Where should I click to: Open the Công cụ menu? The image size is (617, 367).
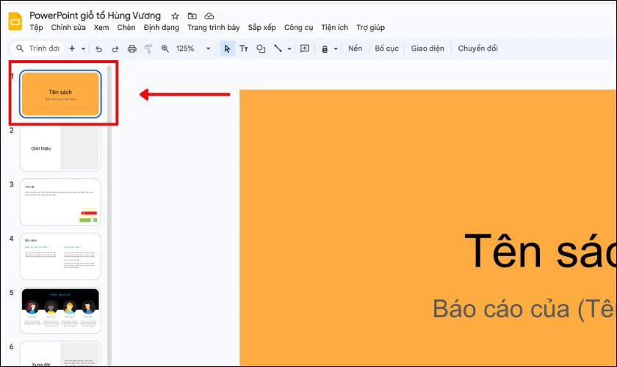tap(299, 28)
